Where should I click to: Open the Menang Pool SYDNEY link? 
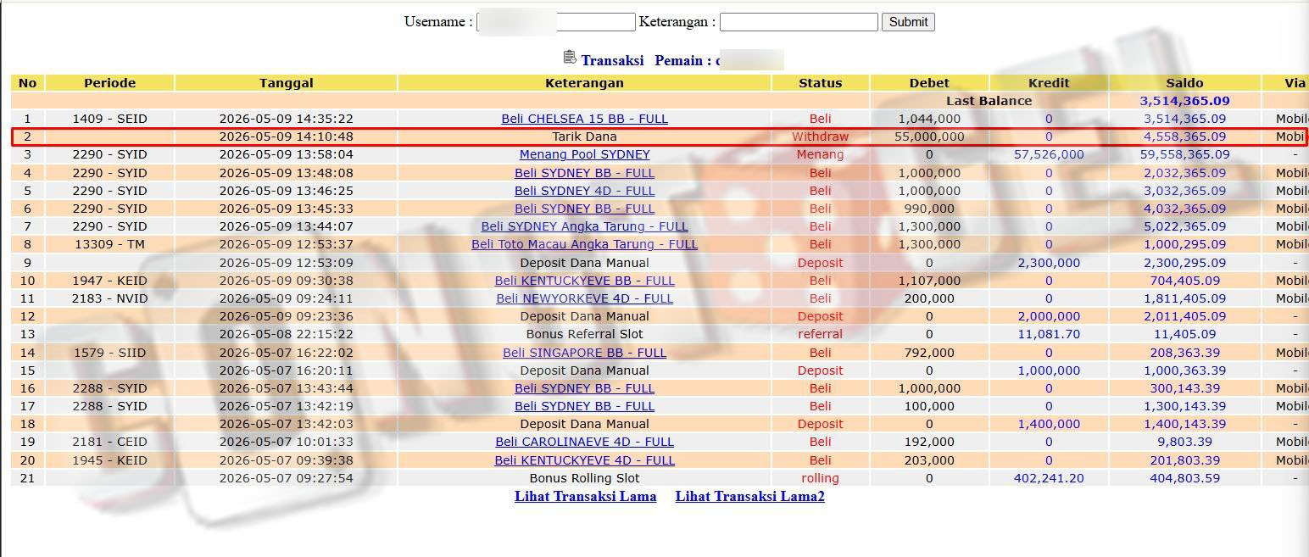click(584, 154)
